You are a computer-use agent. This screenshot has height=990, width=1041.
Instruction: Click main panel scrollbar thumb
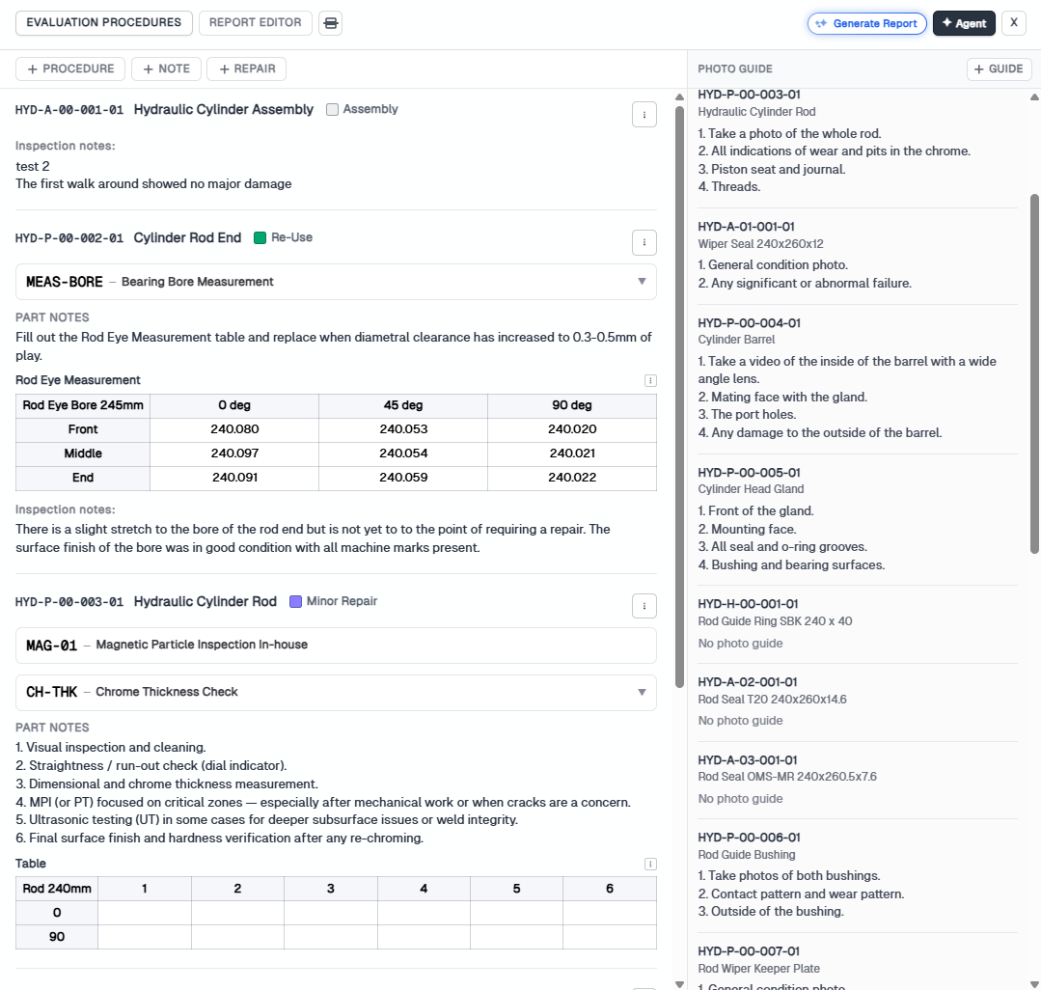(x=679, y=398)
